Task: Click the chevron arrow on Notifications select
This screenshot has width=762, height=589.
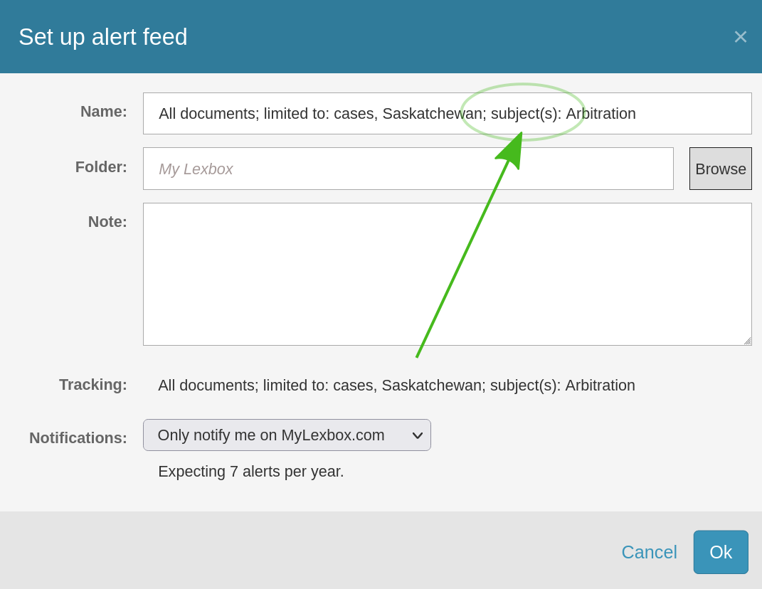Action: (418, 435)
